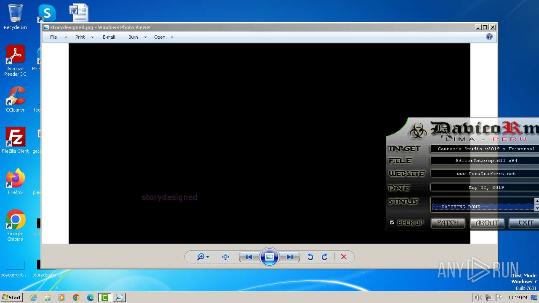Open the zoom magnifier control in Photo Viewer

(x=201, y=257)
